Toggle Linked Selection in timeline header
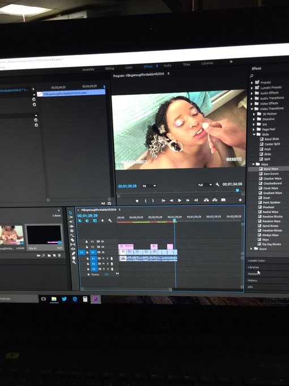Viewport: 289px width, 386px height. 95,221
